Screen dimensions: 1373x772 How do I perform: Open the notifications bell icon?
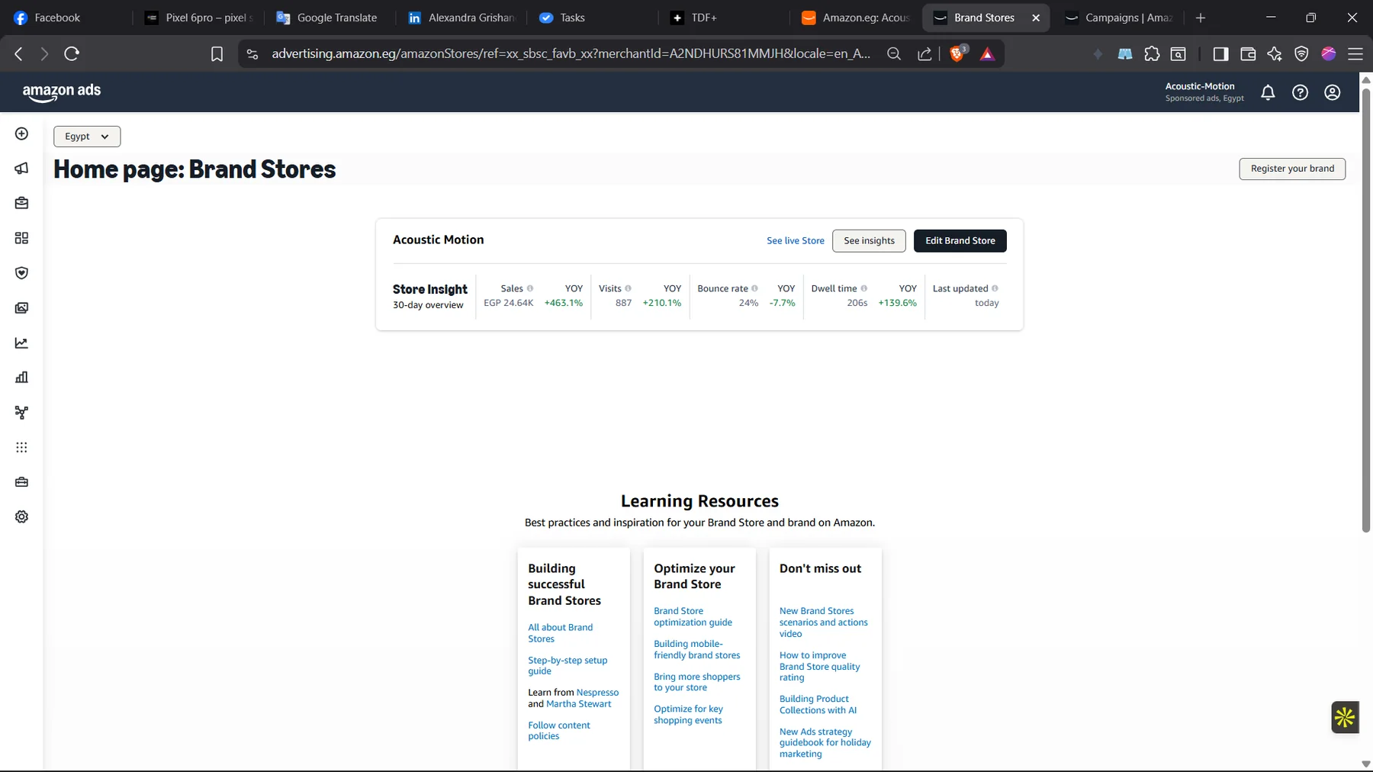pyautogui.click(x=1268, y=92)
